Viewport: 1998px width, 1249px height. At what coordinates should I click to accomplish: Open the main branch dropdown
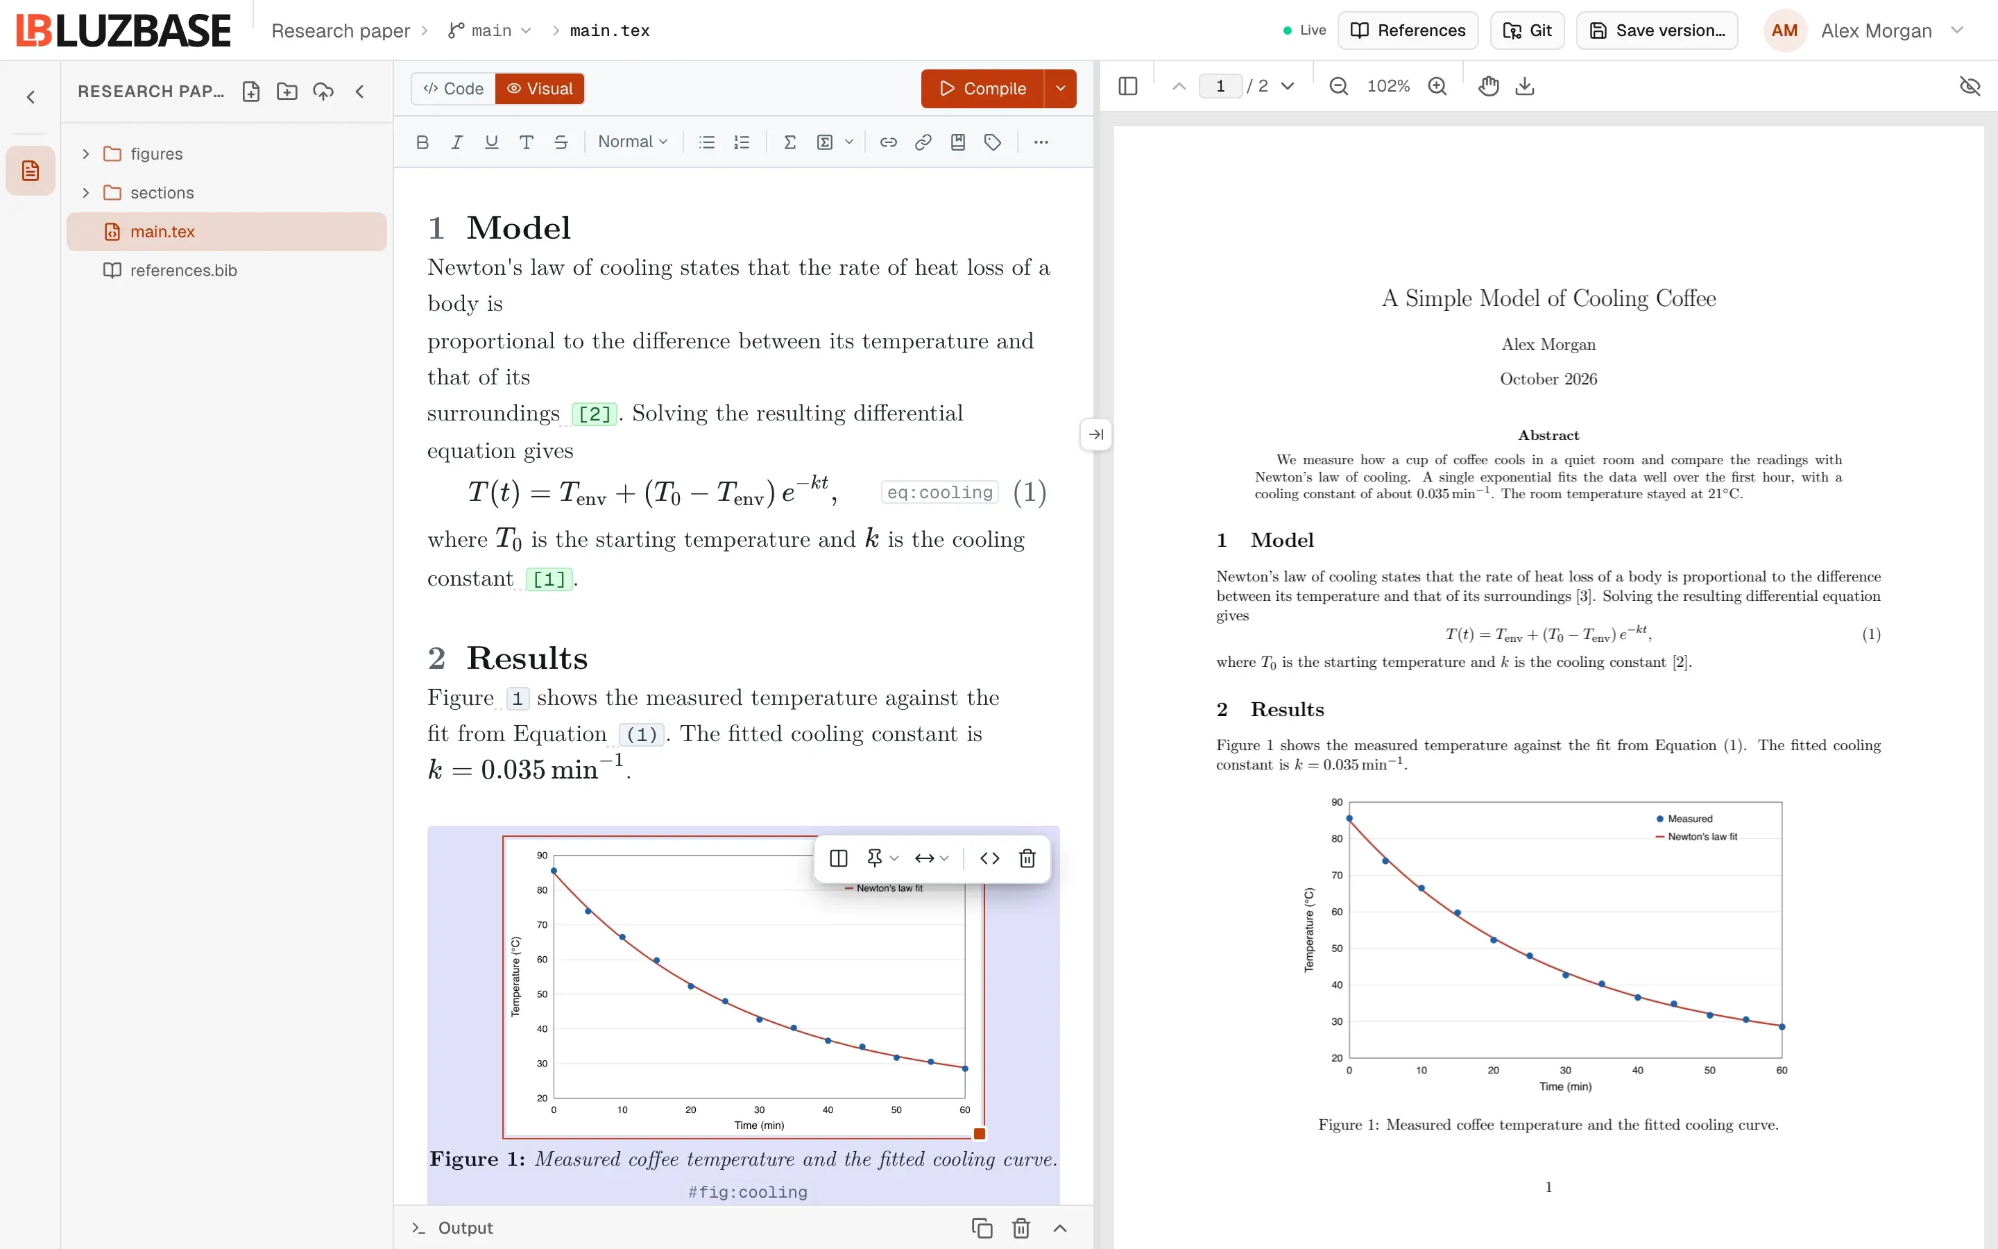(490, 31)
